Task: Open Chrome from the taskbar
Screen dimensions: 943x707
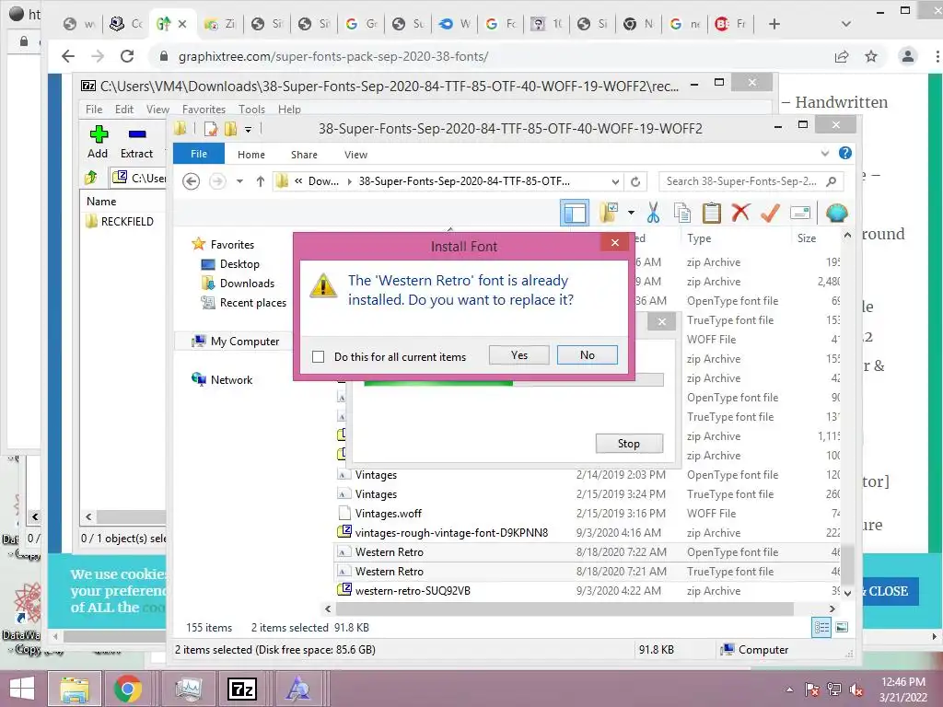Action: tap(127, 689)
